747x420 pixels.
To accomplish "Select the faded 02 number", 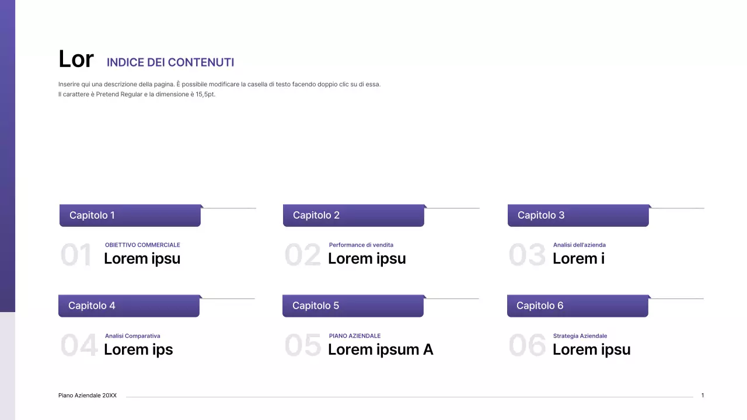I will point(302,256).
